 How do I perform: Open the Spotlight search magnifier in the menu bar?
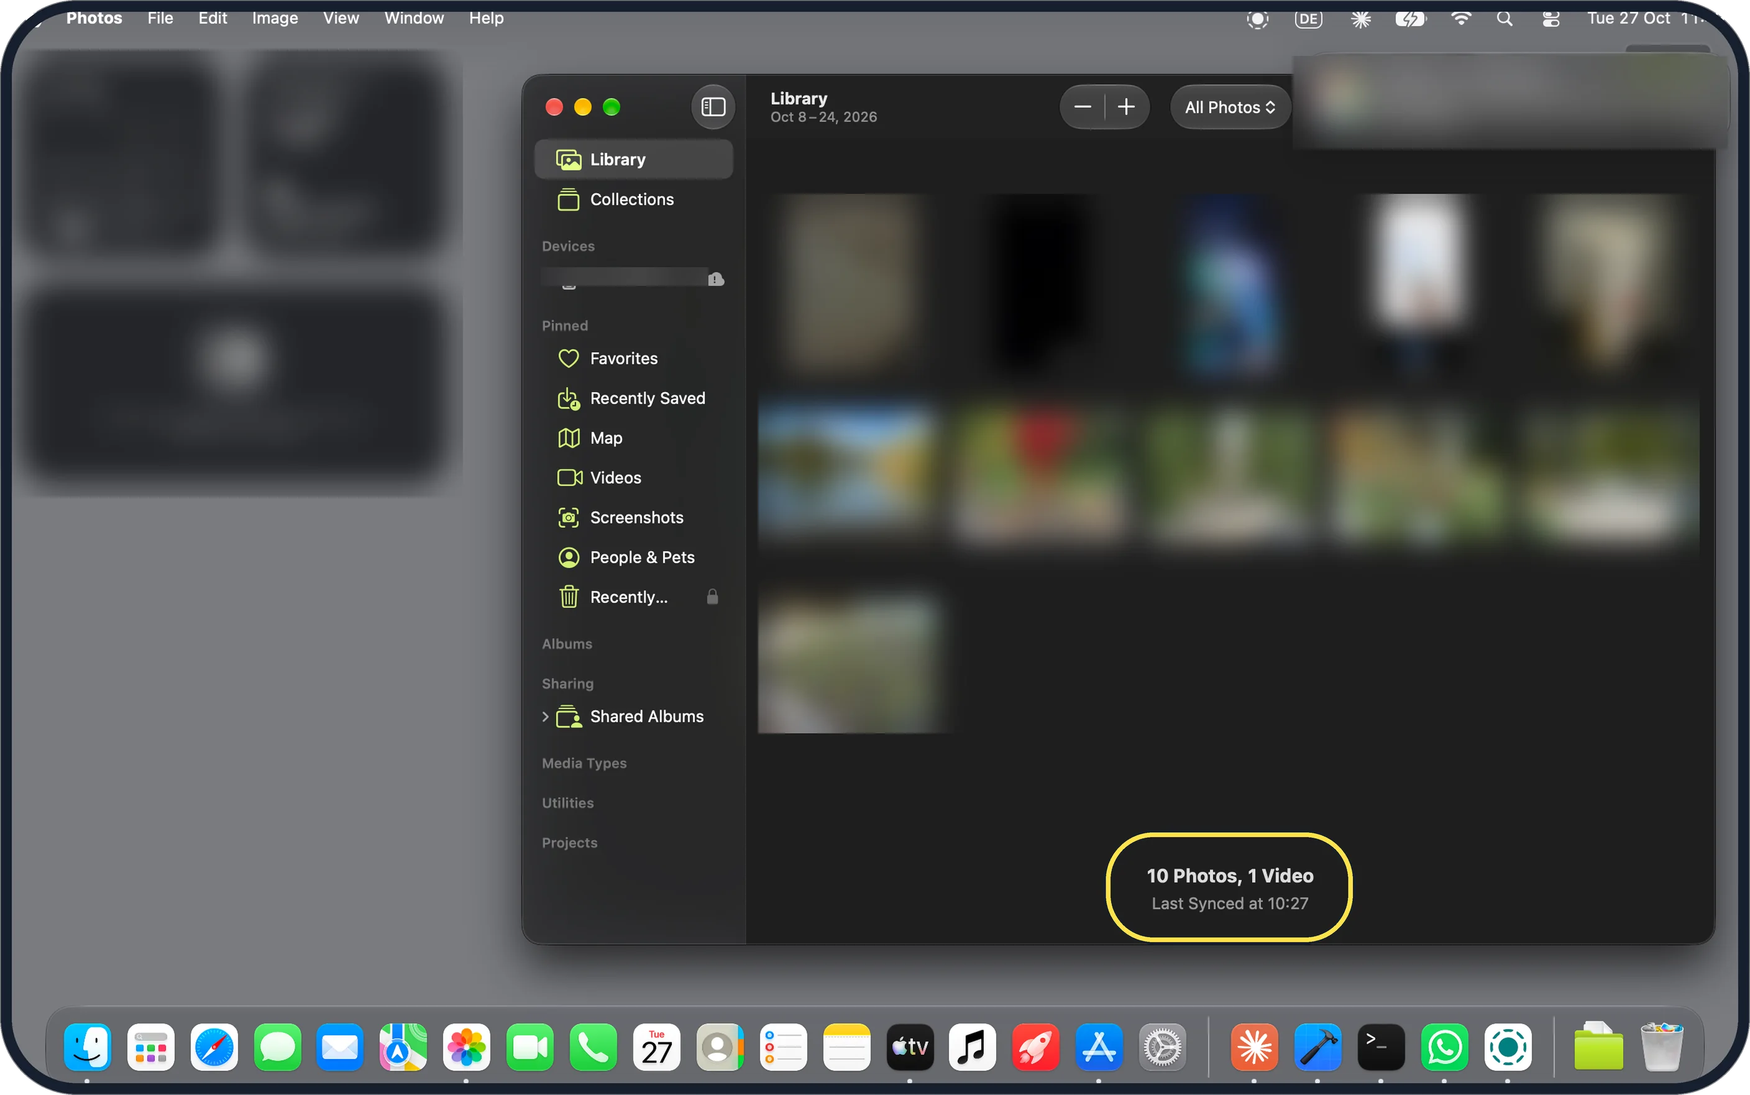tap(1505, 19)
